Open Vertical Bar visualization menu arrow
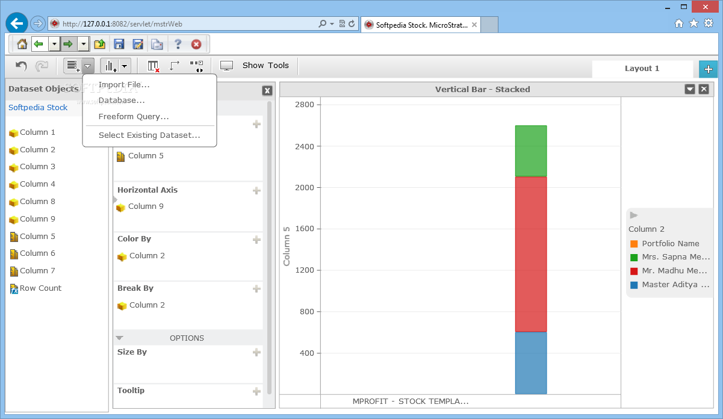 690,89
